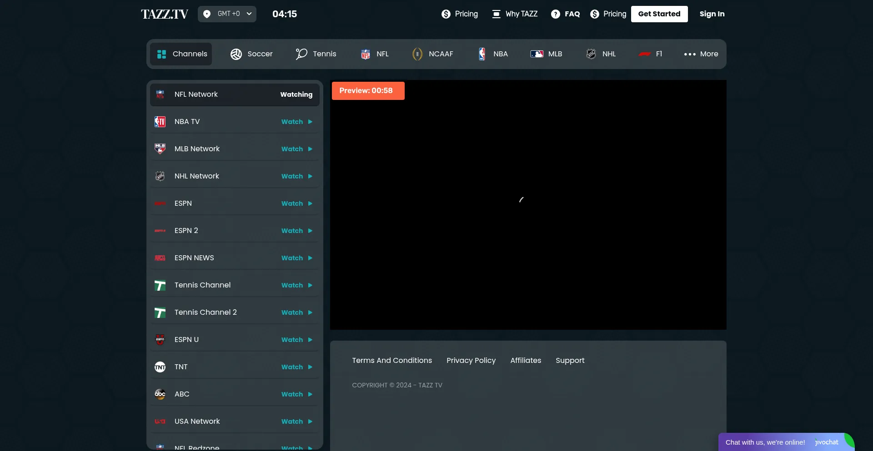Viewport: 873px width, 451px height.
Task: Click the MLB Network channel logo
Action: (x=160, y=149)
